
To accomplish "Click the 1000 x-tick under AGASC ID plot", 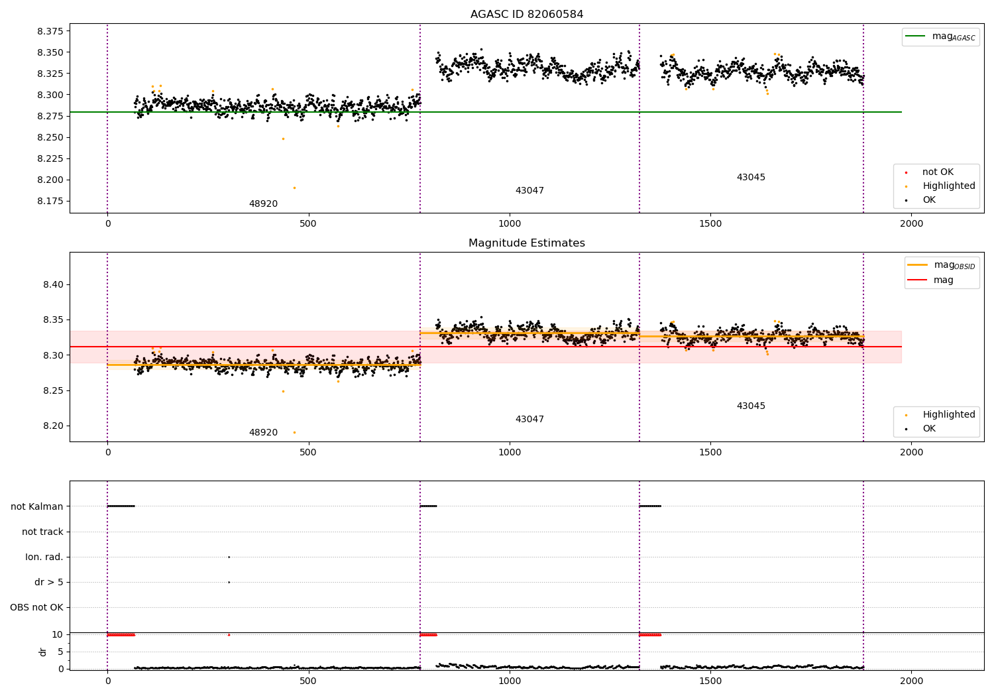I will pyautogui.click(x=510, y=224).
